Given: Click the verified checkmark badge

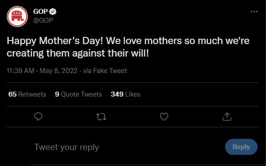Looking at the screenshot, I should click(53, 12).
